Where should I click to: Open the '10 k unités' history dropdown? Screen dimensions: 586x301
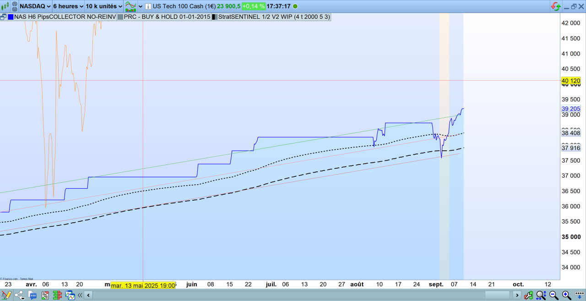104,6
